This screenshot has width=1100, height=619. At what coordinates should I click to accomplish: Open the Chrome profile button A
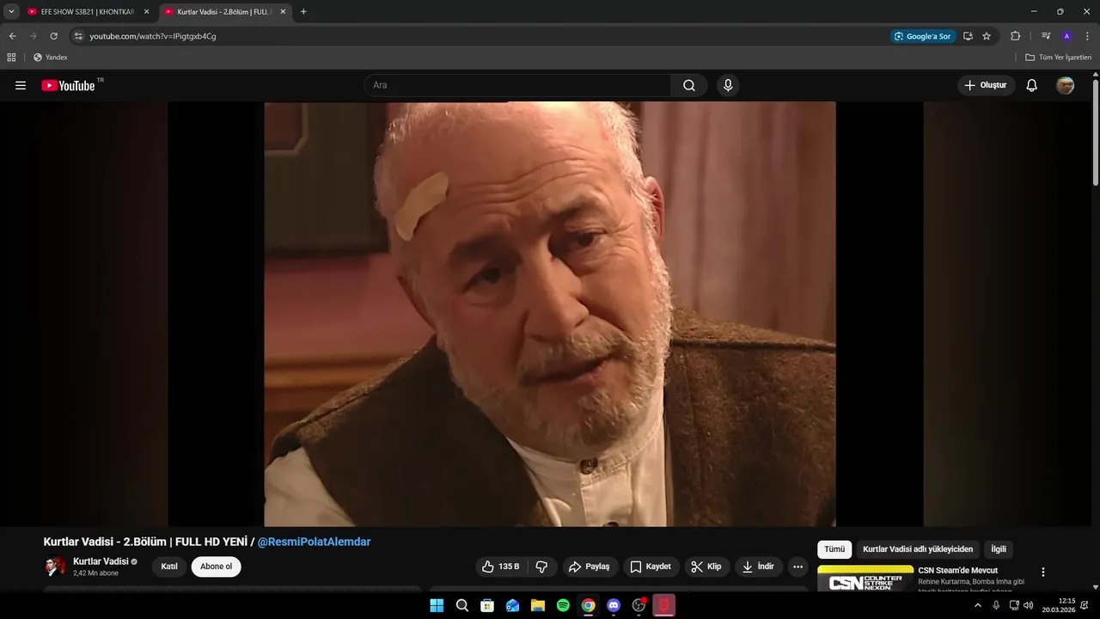coord(1066,36)
